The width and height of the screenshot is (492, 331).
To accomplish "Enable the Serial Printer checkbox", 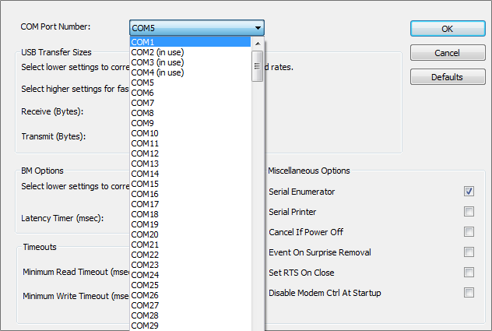I will [469, 212].
